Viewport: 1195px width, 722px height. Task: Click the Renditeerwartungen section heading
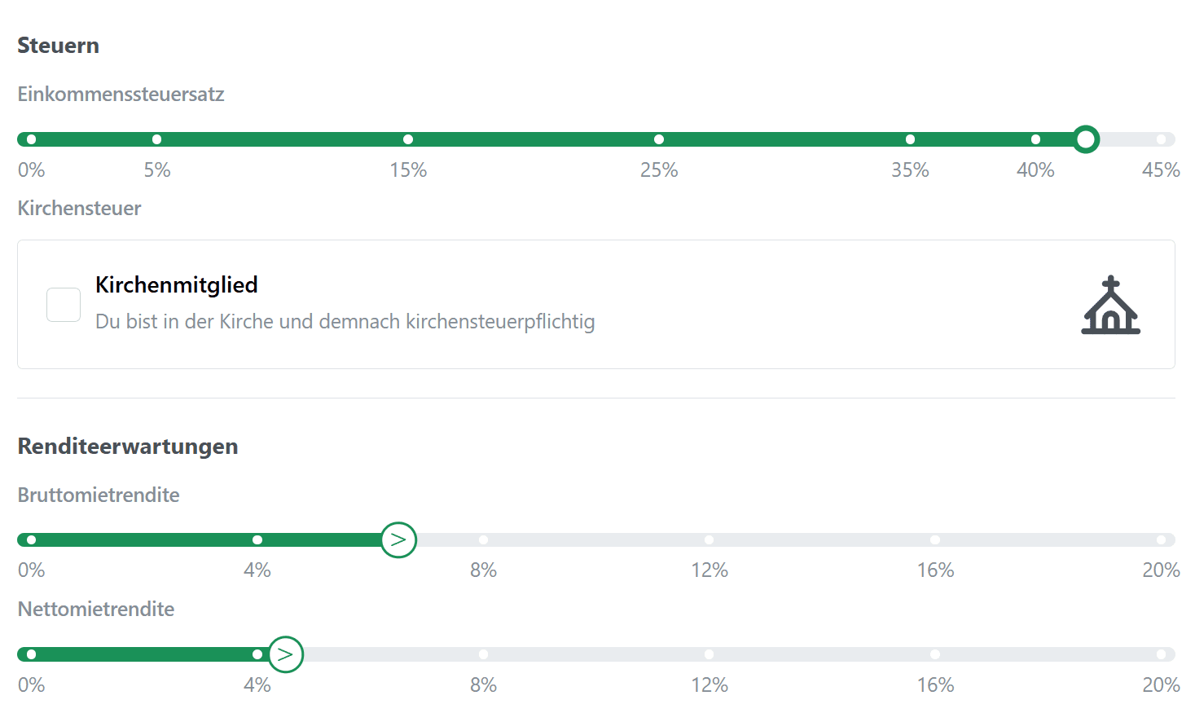(x=127, y=447)
